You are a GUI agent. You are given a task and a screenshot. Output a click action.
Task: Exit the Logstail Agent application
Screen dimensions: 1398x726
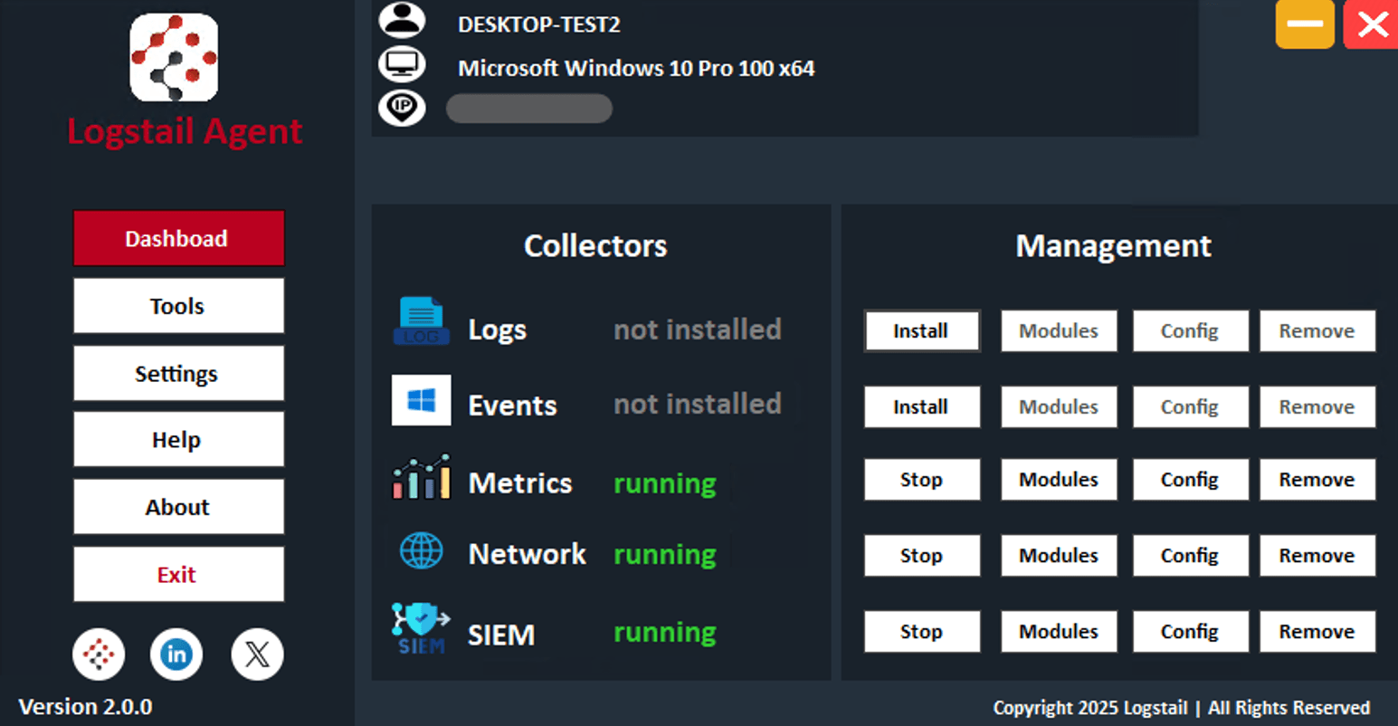click(178, 574)
